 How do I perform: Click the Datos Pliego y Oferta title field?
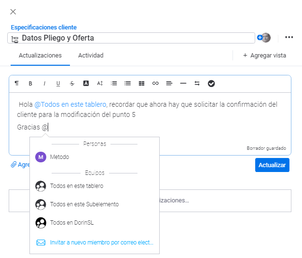pyautogui.click(x=135, y=38)
